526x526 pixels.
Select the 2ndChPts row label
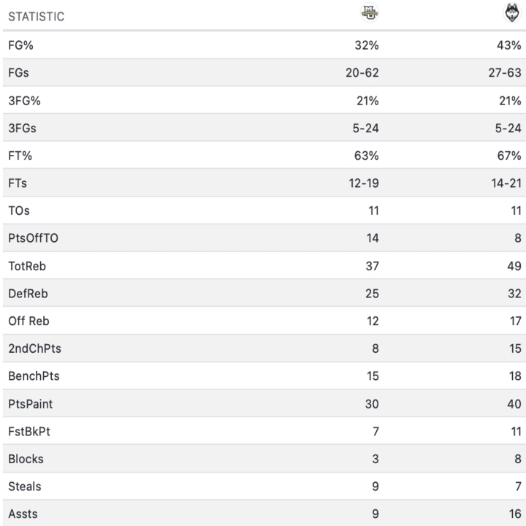click(35, 348)
